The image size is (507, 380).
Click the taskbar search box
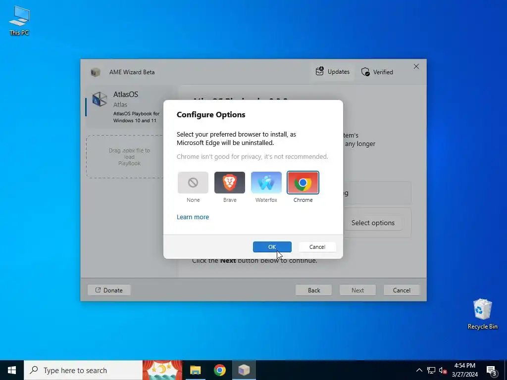pos(83,370)
